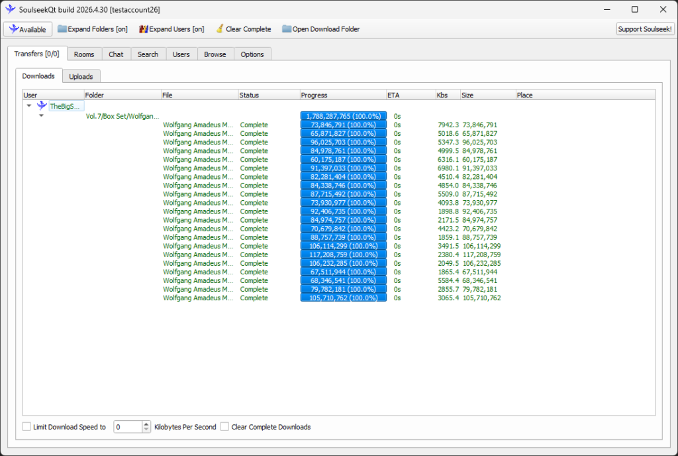Viewport: 678px width, 456px height.
Task: Open the Options tab
Action: click(x=252, y=54)
